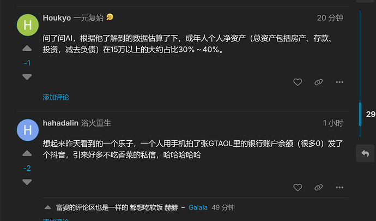The image size is (376, 221).
Task: Open more options on Houkyo's post
Action: (339, 82)
